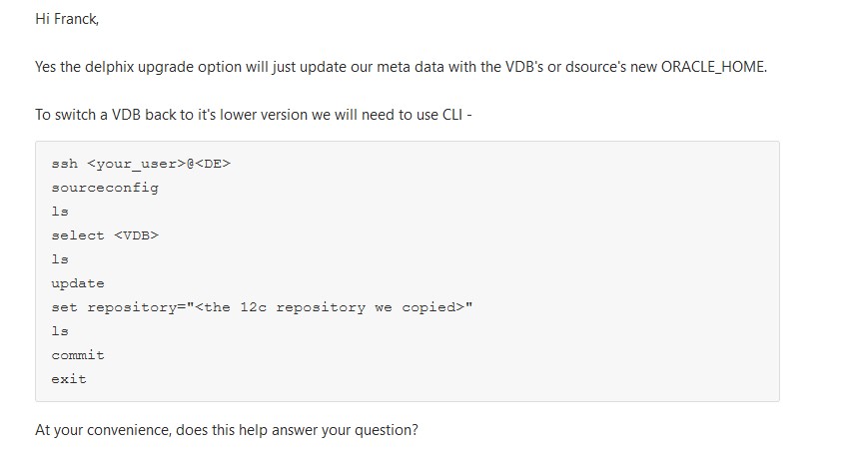Viewport: 844px width, 455px height.
Task: Click the 'At your convenience' closing question
Action: point(227,430)
